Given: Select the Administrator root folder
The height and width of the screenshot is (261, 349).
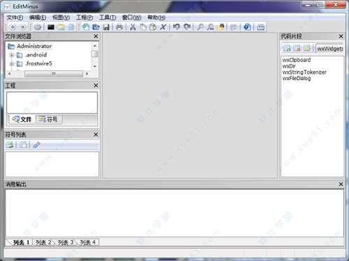Looking at the screenshot, I should click(x=34, y=46).
